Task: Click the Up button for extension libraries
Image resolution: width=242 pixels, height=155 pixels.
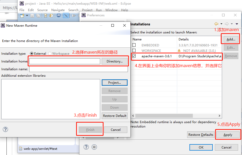Action: point(114,99)
